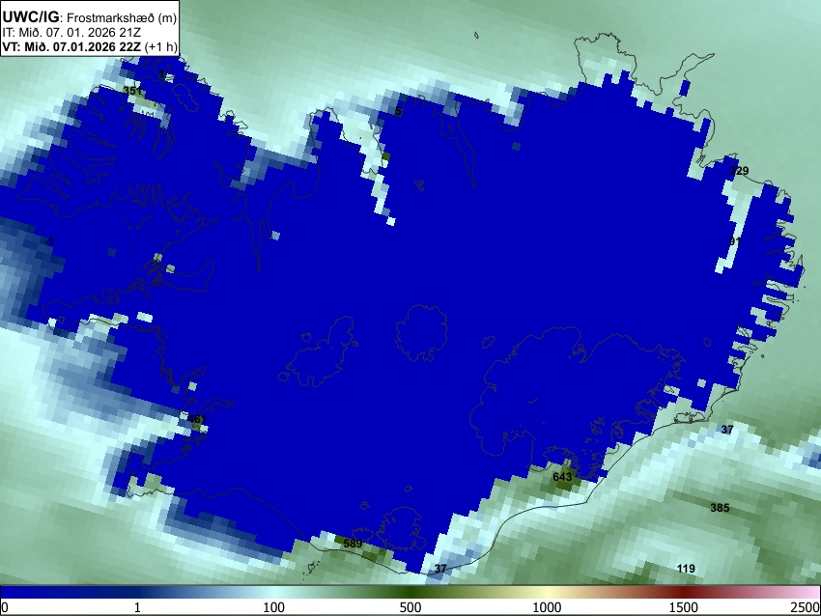
Task: Pick the dark red color above 1500
Action: click(x=684, y=592)
